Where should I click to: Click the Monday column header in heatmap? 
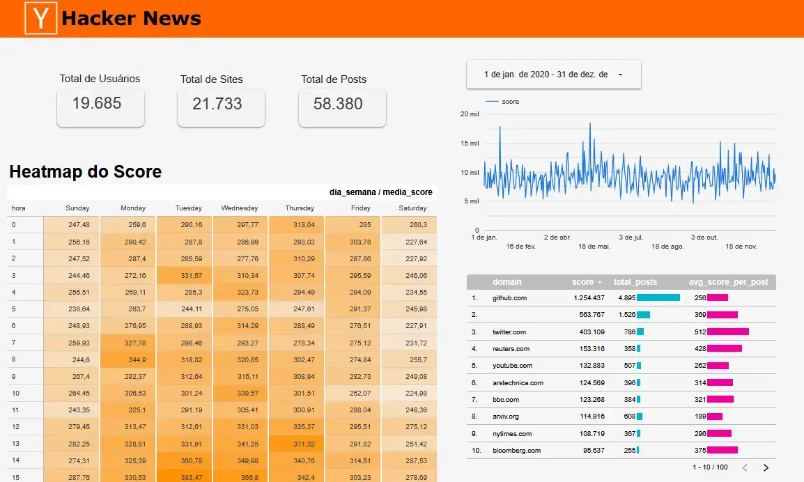coord(133,208)
